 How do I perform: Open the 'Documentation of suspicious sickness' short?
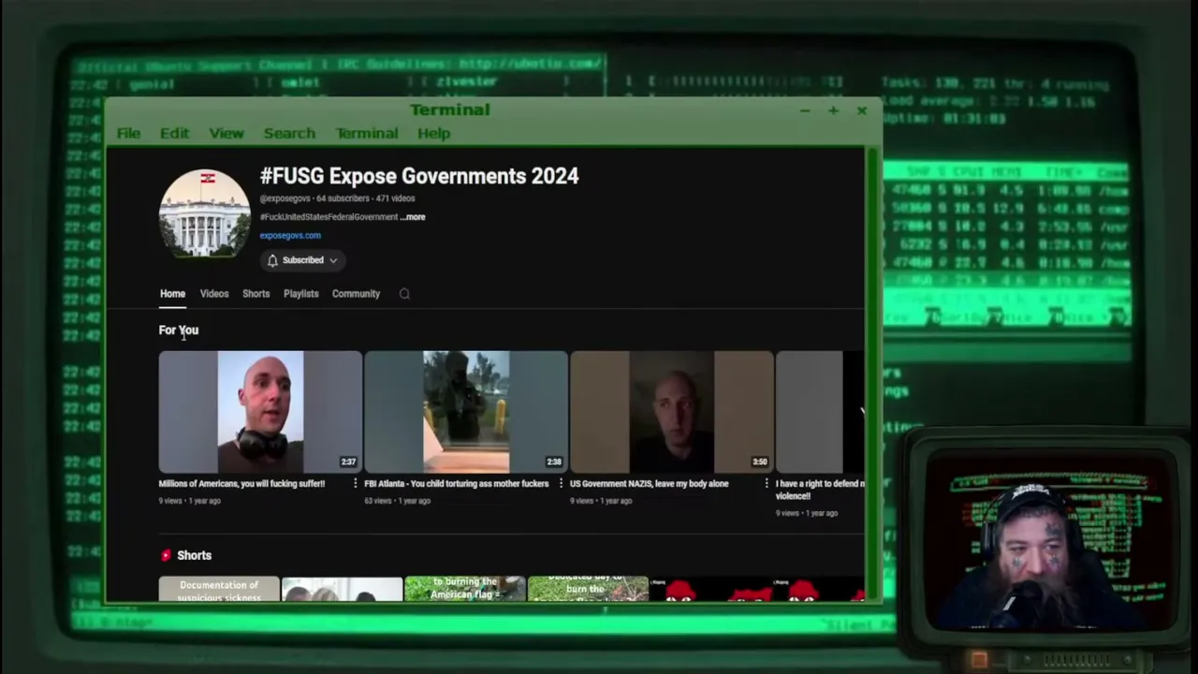pos(219,589)
